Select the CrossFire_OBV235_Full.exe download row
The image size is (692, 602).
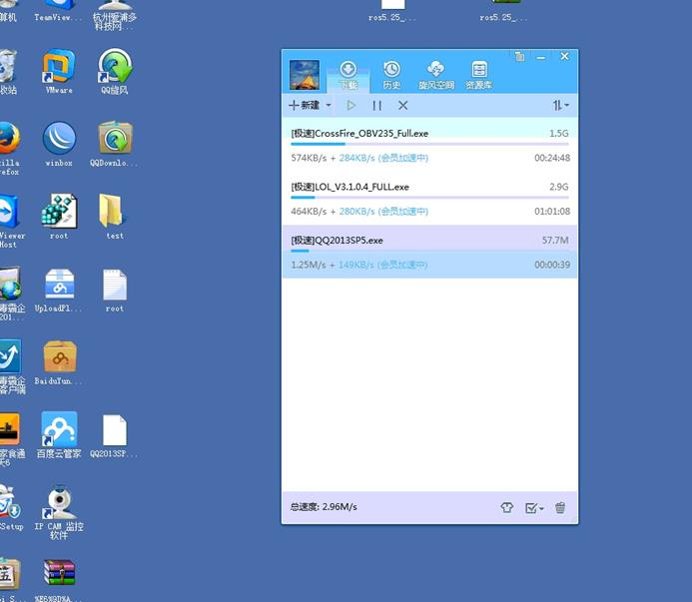(429, 145)
